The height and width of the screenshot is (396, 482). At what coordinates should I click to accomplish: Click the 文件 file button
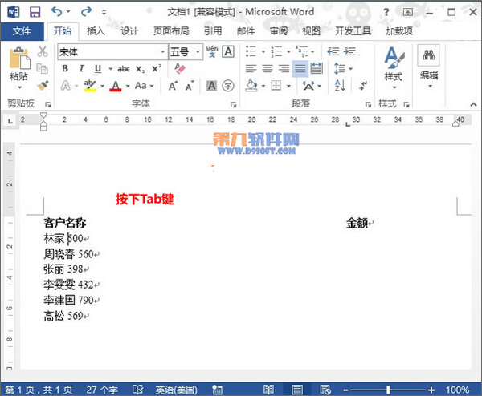(x=22, y=31)
